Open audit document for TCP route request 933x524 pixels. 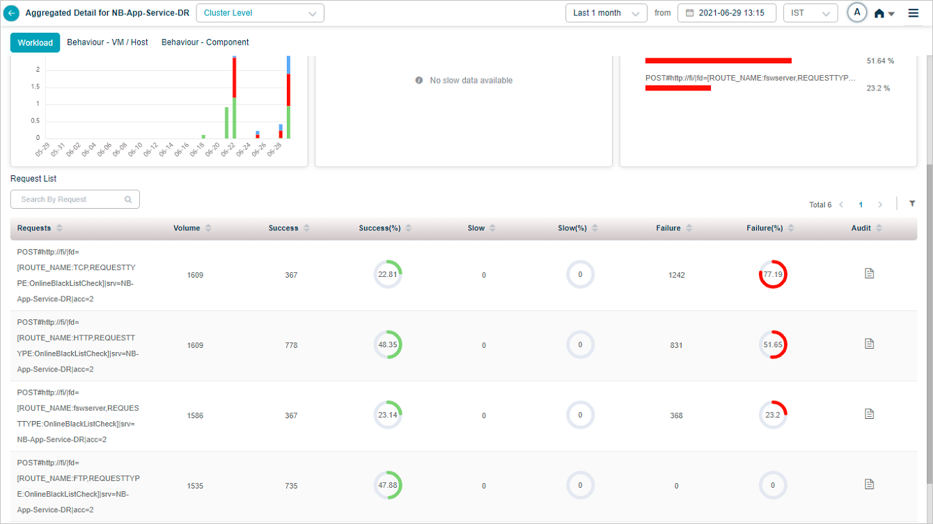tap(869, 273)
